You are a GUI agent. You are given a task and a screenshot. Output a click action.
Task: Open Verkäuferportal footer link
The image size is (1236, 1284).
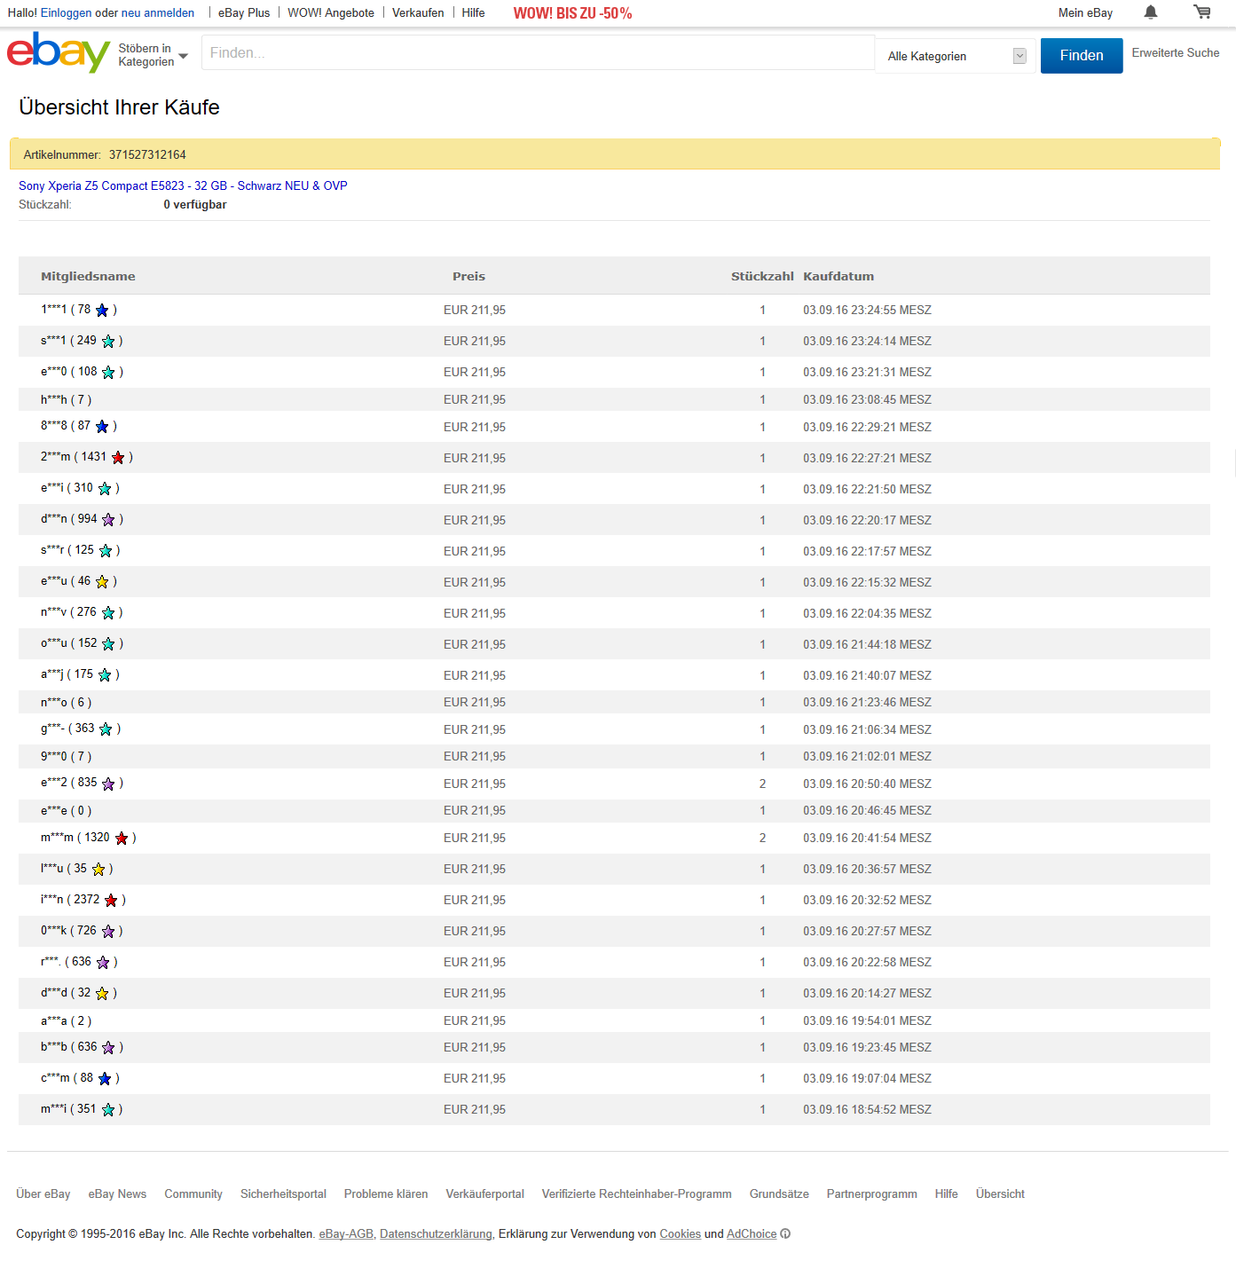coord(484,1193)
